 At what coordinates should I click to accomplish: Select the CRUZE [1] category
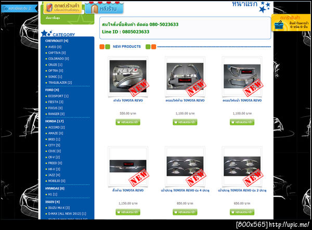55,65
